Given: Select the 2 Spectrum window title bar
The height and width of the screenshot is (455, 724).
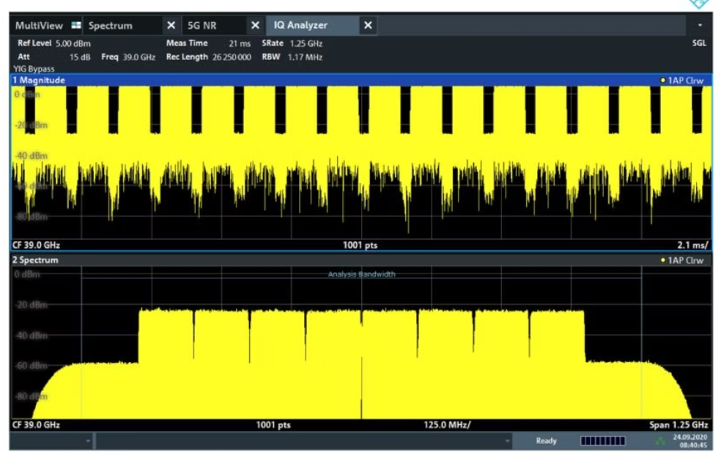Looking at the screenshot, I should pos(361,260).
